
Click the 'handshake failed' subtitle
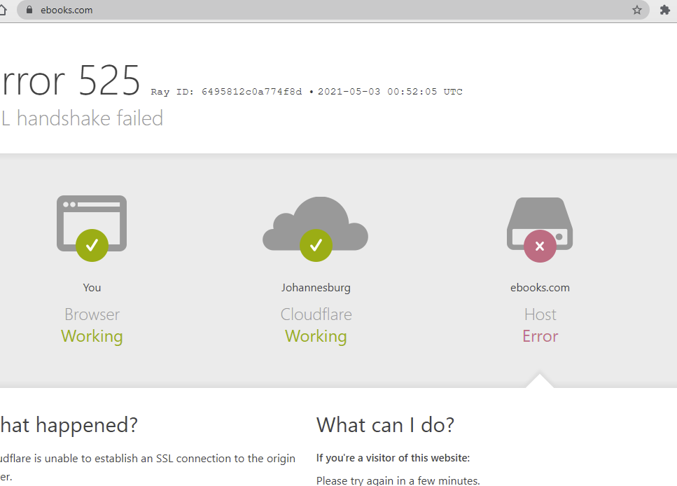[x=90, y=118]
